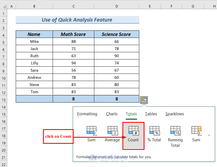Select Ruth's Science Score 90
Image resolution: width=217 pixels, height=167 pixels.
pyautogui.click(x=117, y=56)
